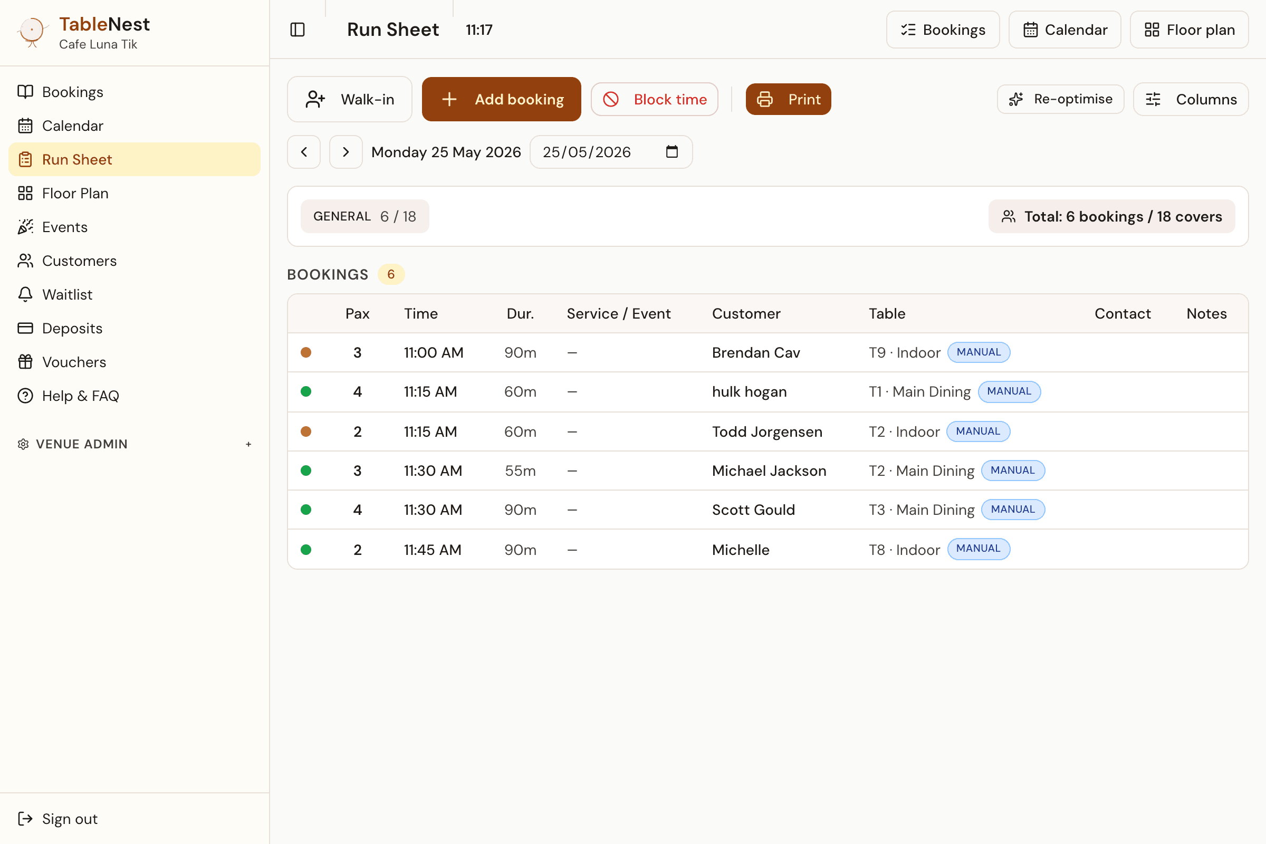Click the 11:00 AM time cell
Image resolution: width=1266 pixels, height=844 pixels.
434,352
